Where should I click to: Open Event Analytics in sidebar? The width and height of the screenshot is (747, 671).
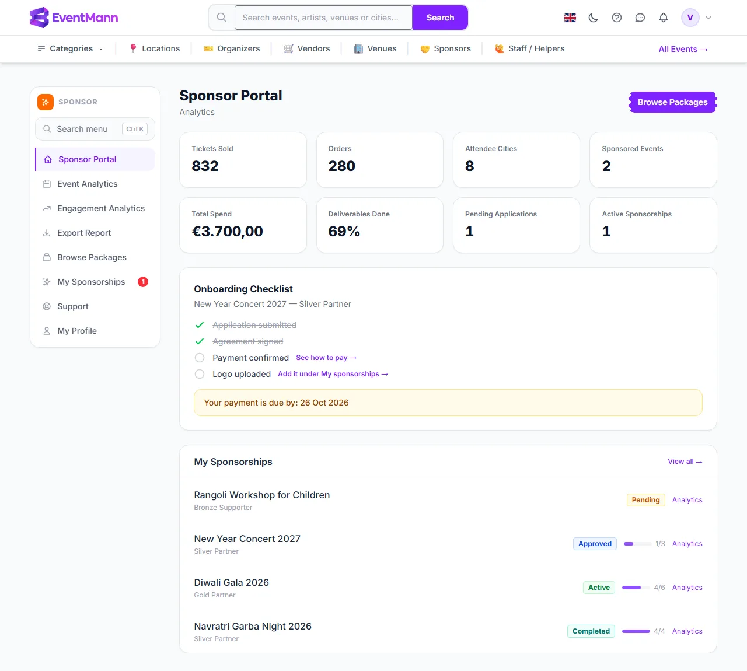coord(95,184)
